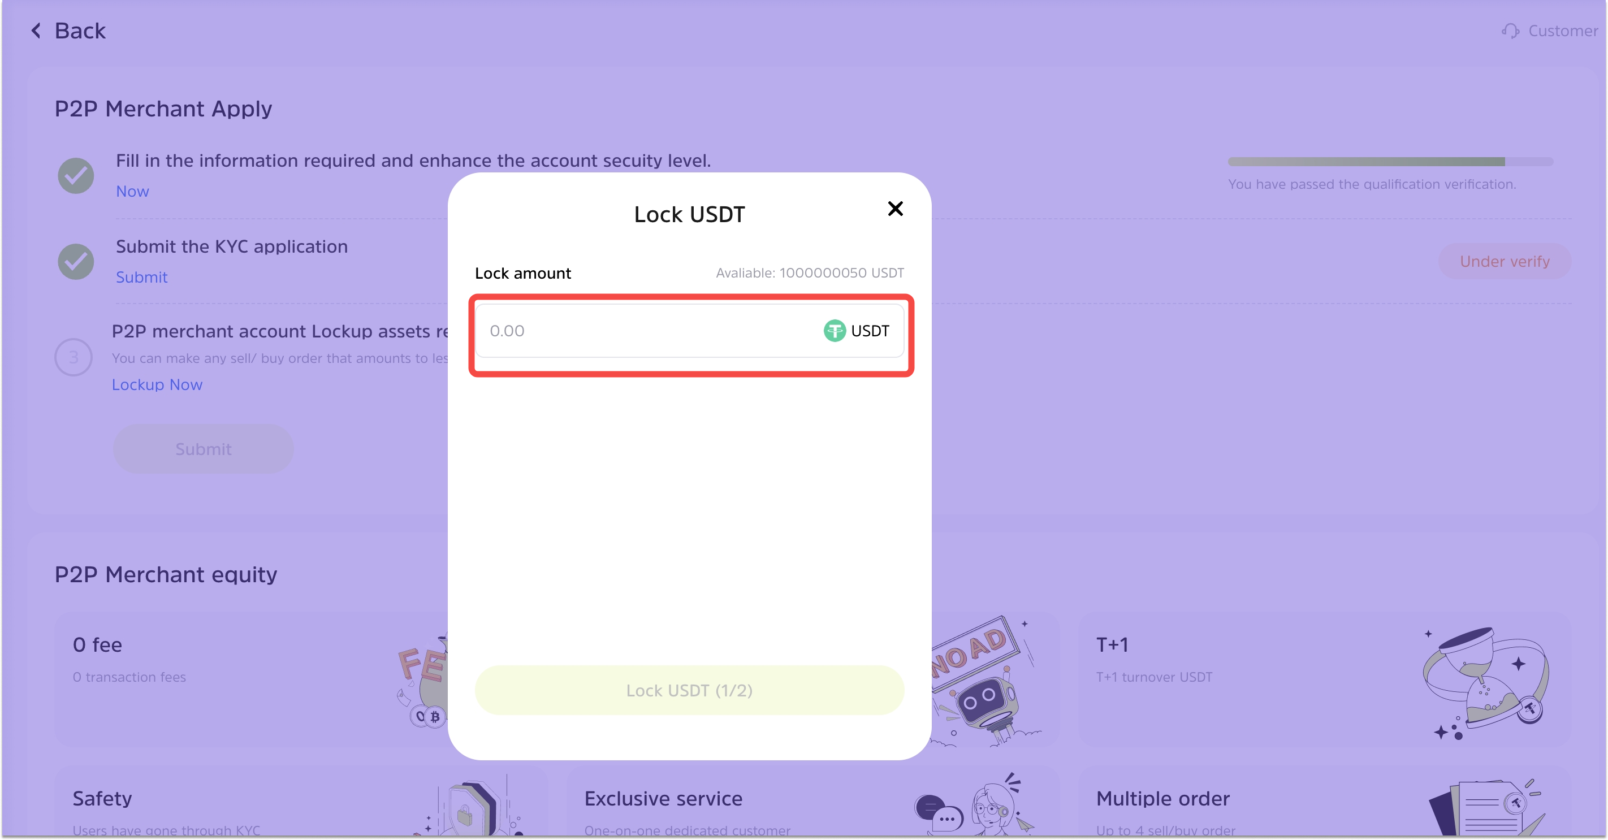Click the Exclusive service agent illustration

(975, 804)
